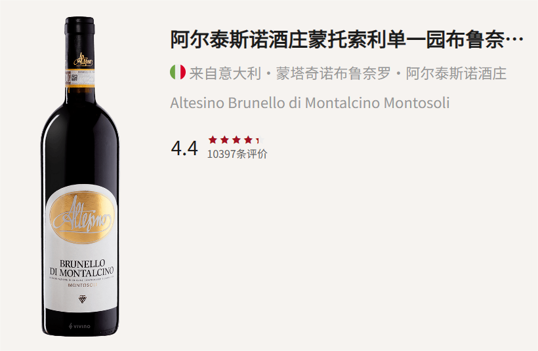Click the DOCG seal strip on bottle neck
The width and height of the screenshot is (538, 351).
(80, 78)
